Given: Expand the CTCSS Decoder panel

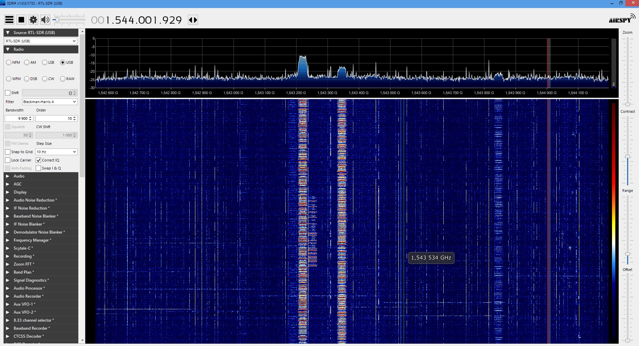Looking at the screenshot, I should click(41, 336).
